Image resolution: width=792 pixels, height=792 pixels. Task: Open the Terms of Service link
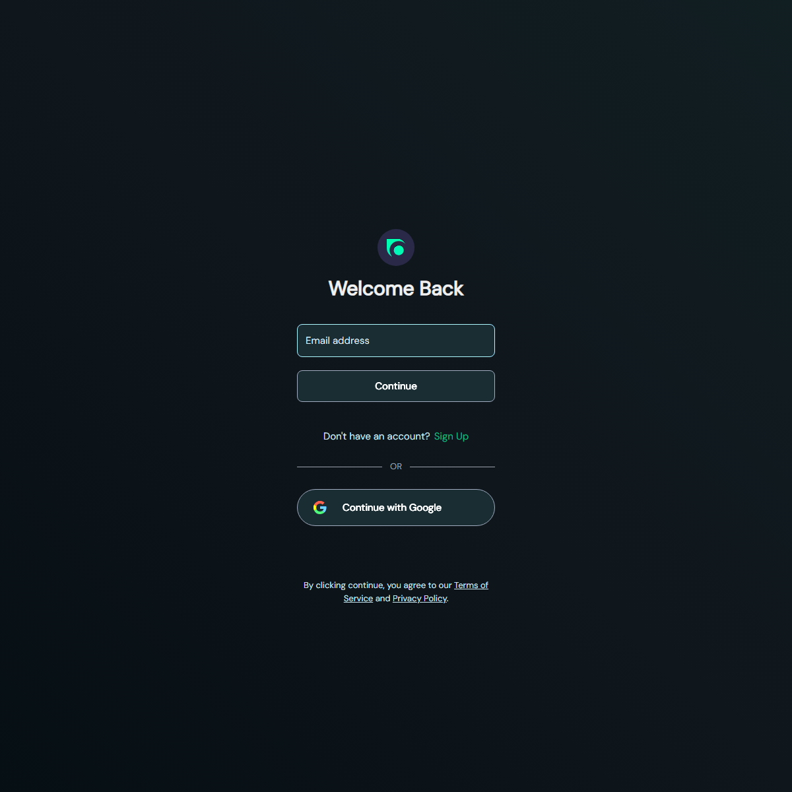click(x=471, y=585)
